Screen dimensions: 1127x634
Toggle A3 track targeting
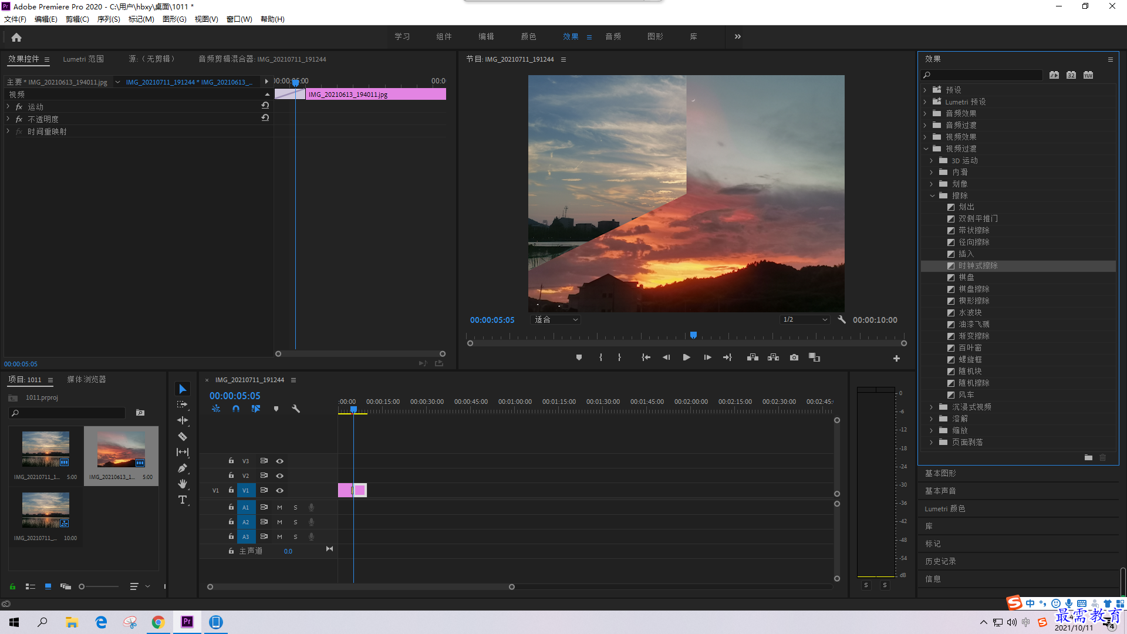pyautogui.click(x=246, y=537)
